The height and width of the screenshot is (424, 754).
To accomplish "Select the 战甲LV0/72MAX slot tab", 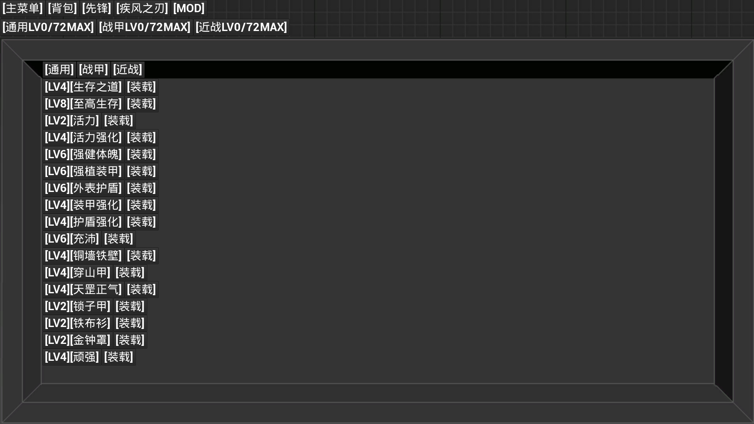I will coord(145,27).
